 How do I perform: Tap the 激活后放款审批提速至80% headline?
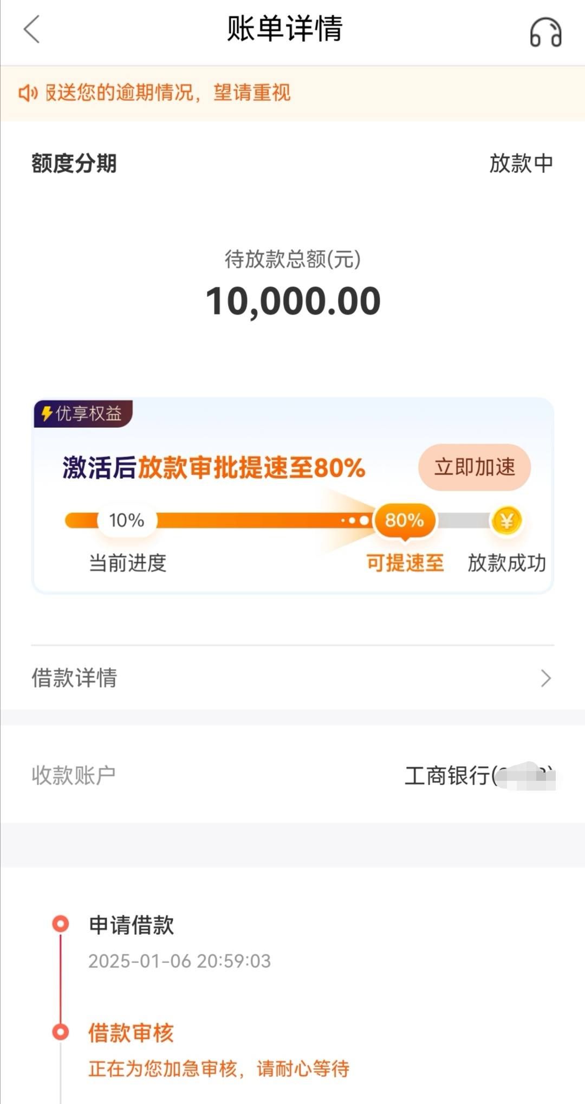point(214,467)
